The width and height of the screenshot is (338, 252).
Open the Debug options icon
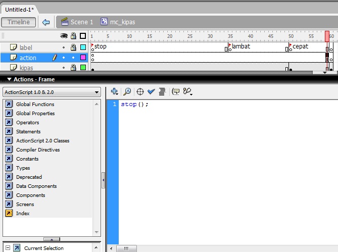tap(187, 91)
